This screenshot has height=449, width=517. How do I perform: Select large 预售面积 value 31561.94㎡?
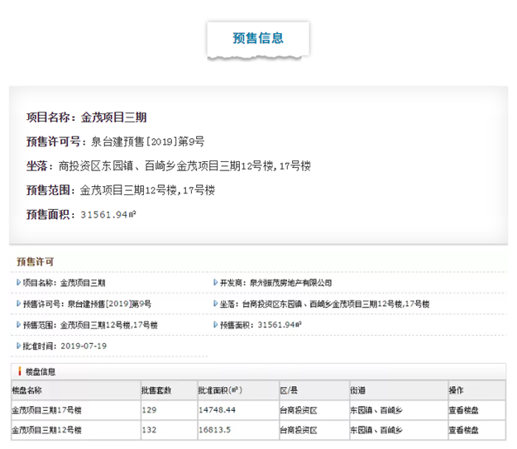pos(108,215)
